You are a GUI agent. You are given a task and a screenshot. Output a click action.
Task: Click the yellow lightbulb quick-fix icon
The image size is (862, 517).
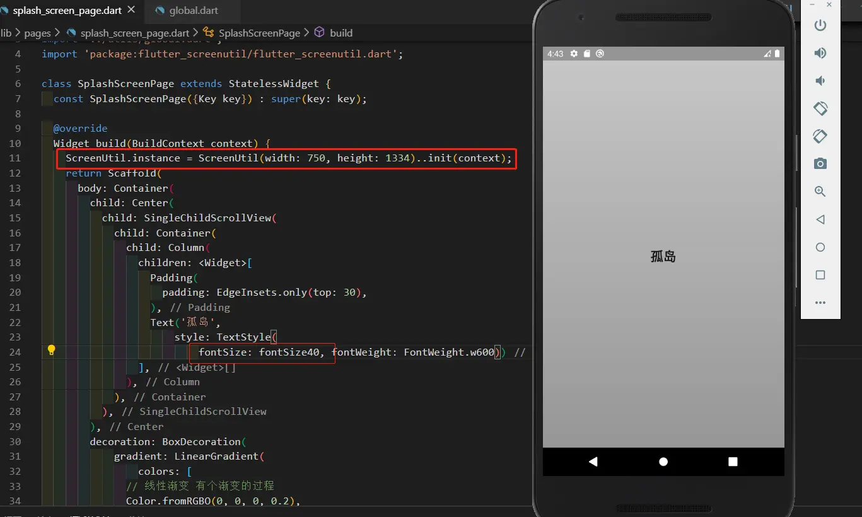[x=52, y=351]
